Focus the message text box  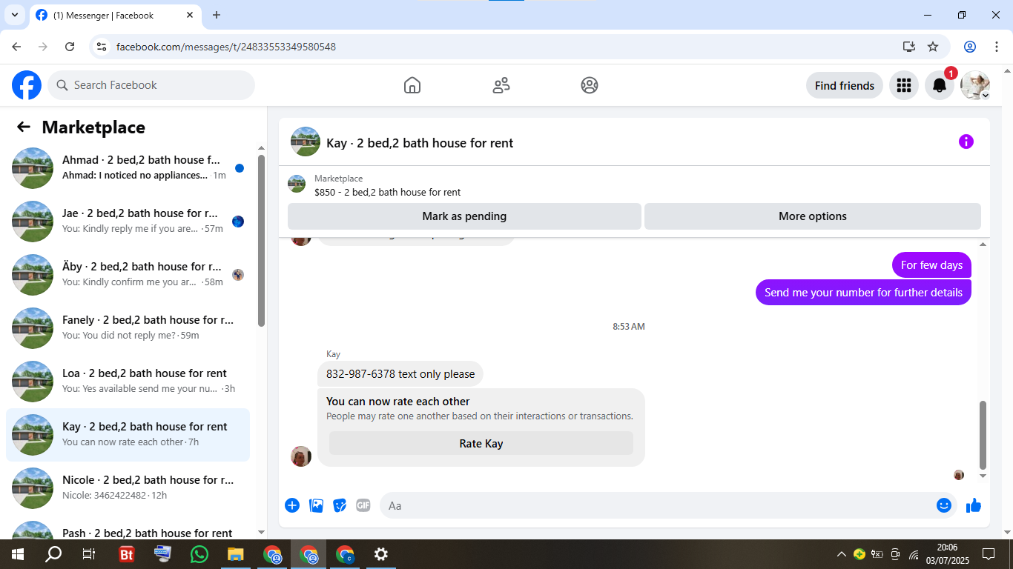659,505
